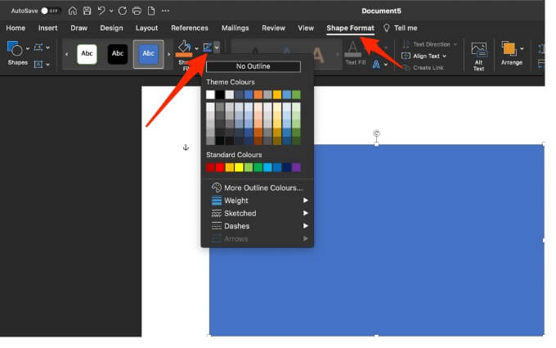Click the Home icon in title bar

[72, 11]
